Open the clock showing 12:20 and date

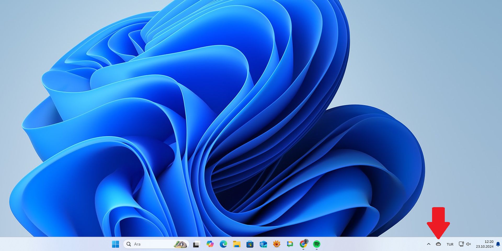pos(485,244)
